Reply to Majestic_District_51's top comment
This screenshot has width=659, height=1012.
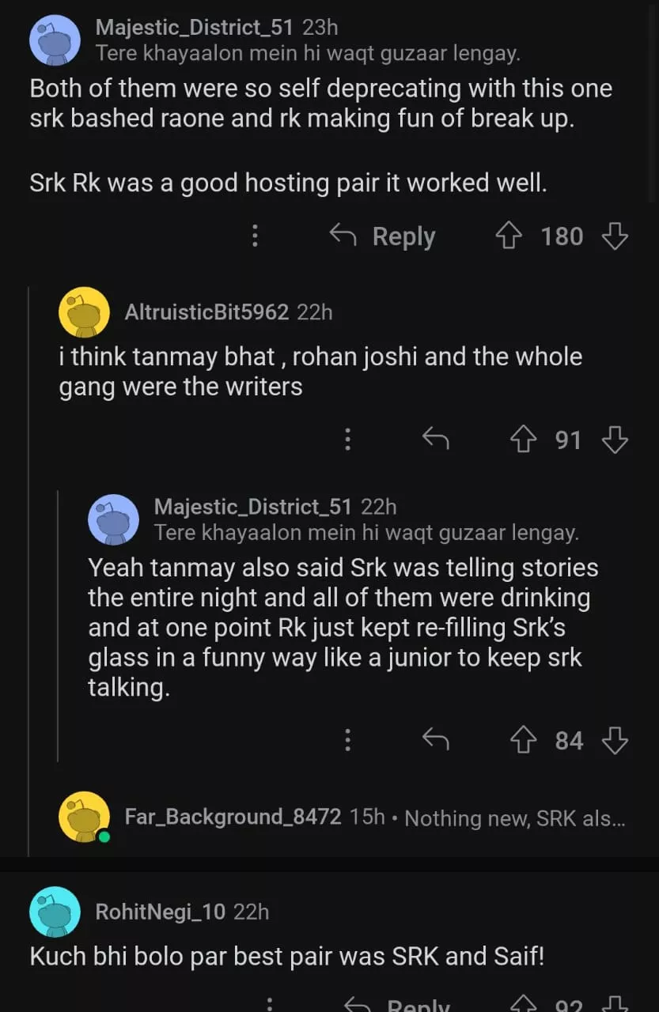point(382,236)
